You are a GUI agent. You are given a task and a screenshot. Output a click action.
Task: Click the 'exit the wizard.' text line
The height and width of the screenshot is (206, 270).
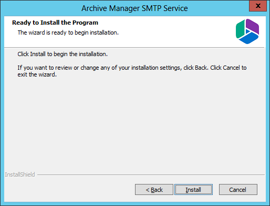click(x=37, y=74)
